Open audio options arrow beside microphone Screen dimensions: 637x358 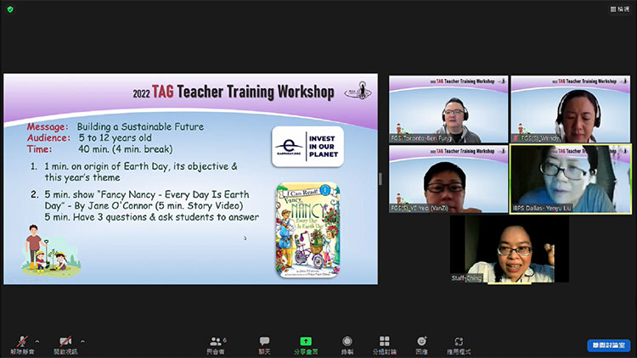point(37,341)
